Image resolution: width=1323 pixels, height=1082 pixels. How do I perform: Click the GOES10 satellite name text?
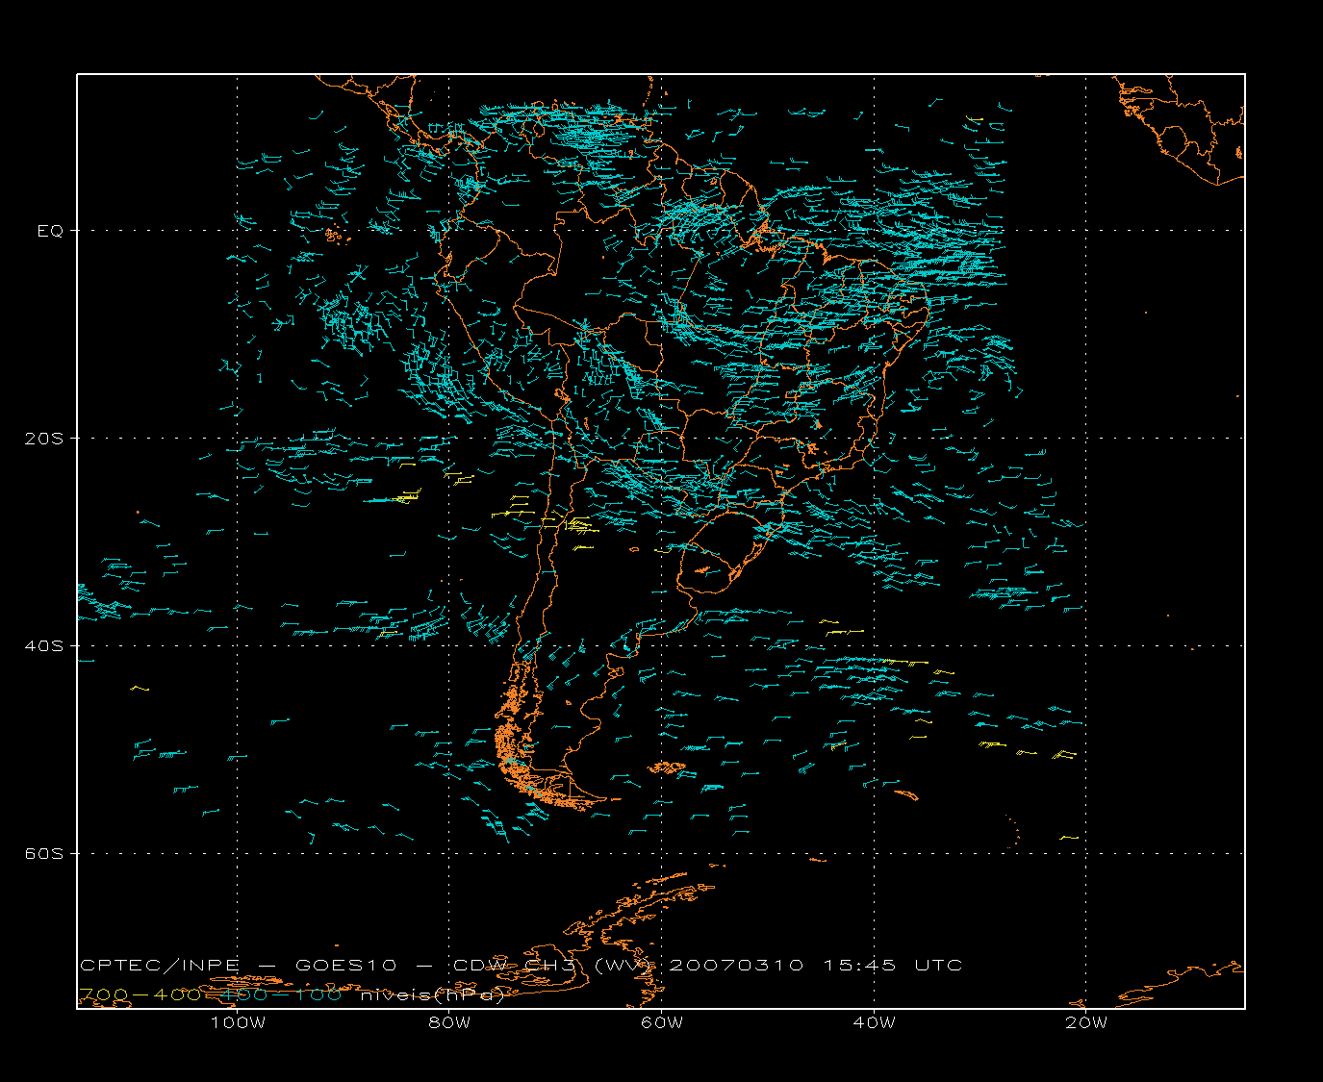345,966
